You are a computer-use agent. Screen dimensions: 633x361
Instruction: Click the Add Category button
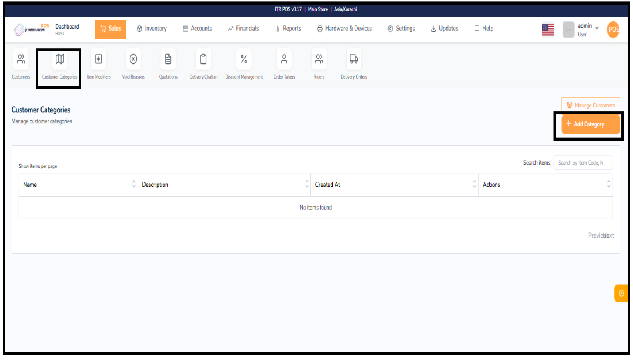[589, 124]
